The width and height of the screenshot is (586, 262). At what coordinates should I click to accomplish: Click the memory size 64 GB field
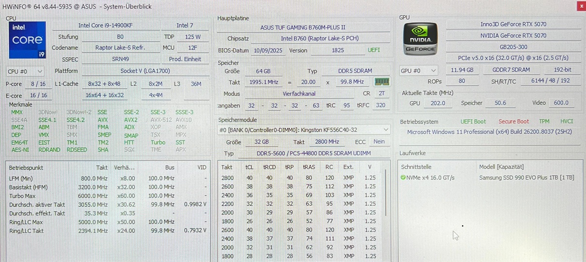click(x=263, y=71)
